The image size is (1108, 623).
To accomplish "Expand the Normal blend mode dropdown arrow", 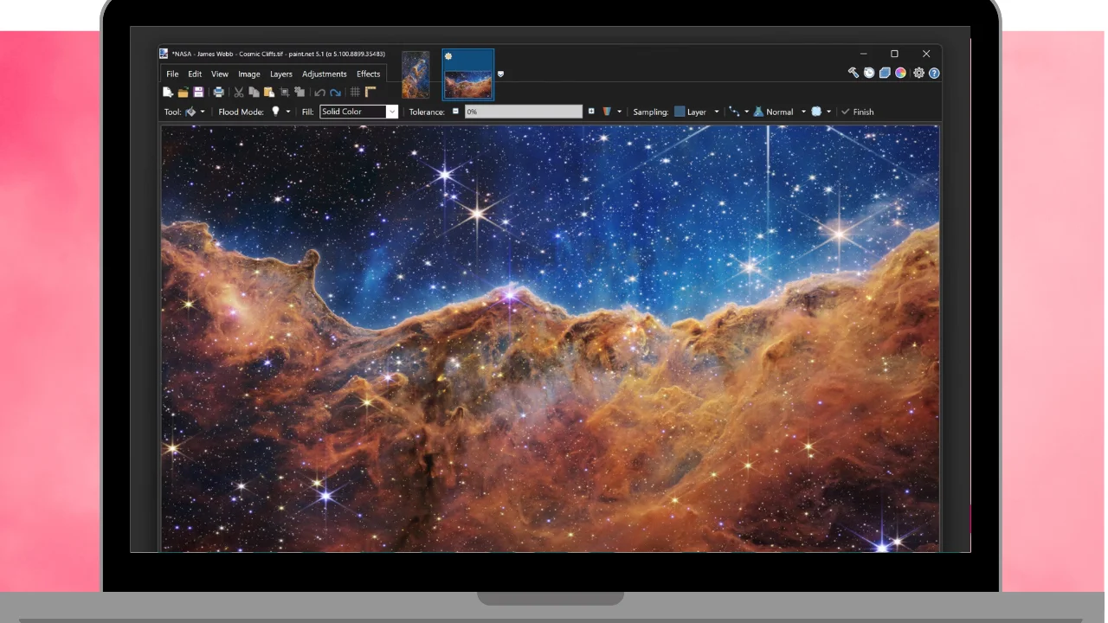I will 803,112.
